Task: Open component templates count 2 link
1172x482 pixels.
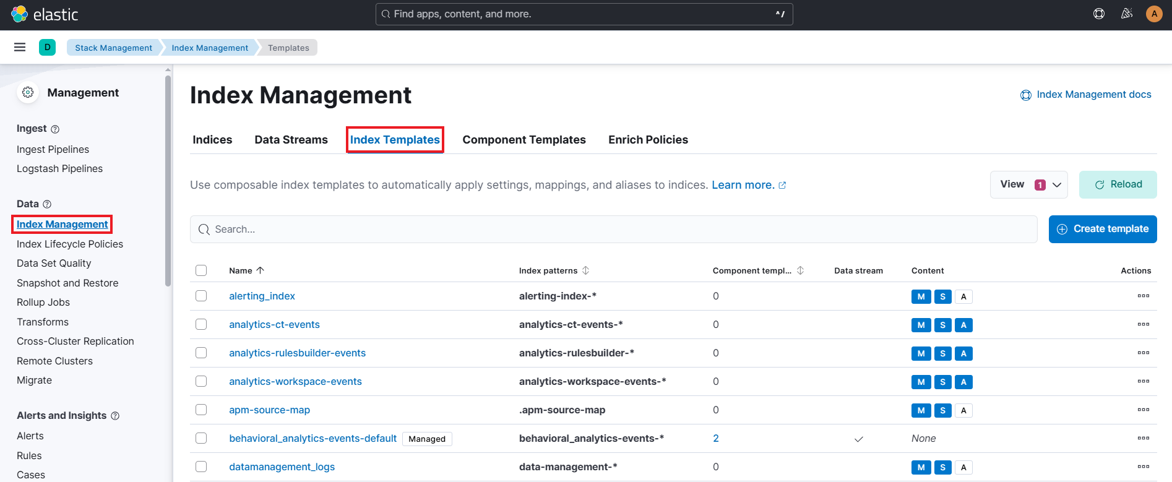Action: 716,438
